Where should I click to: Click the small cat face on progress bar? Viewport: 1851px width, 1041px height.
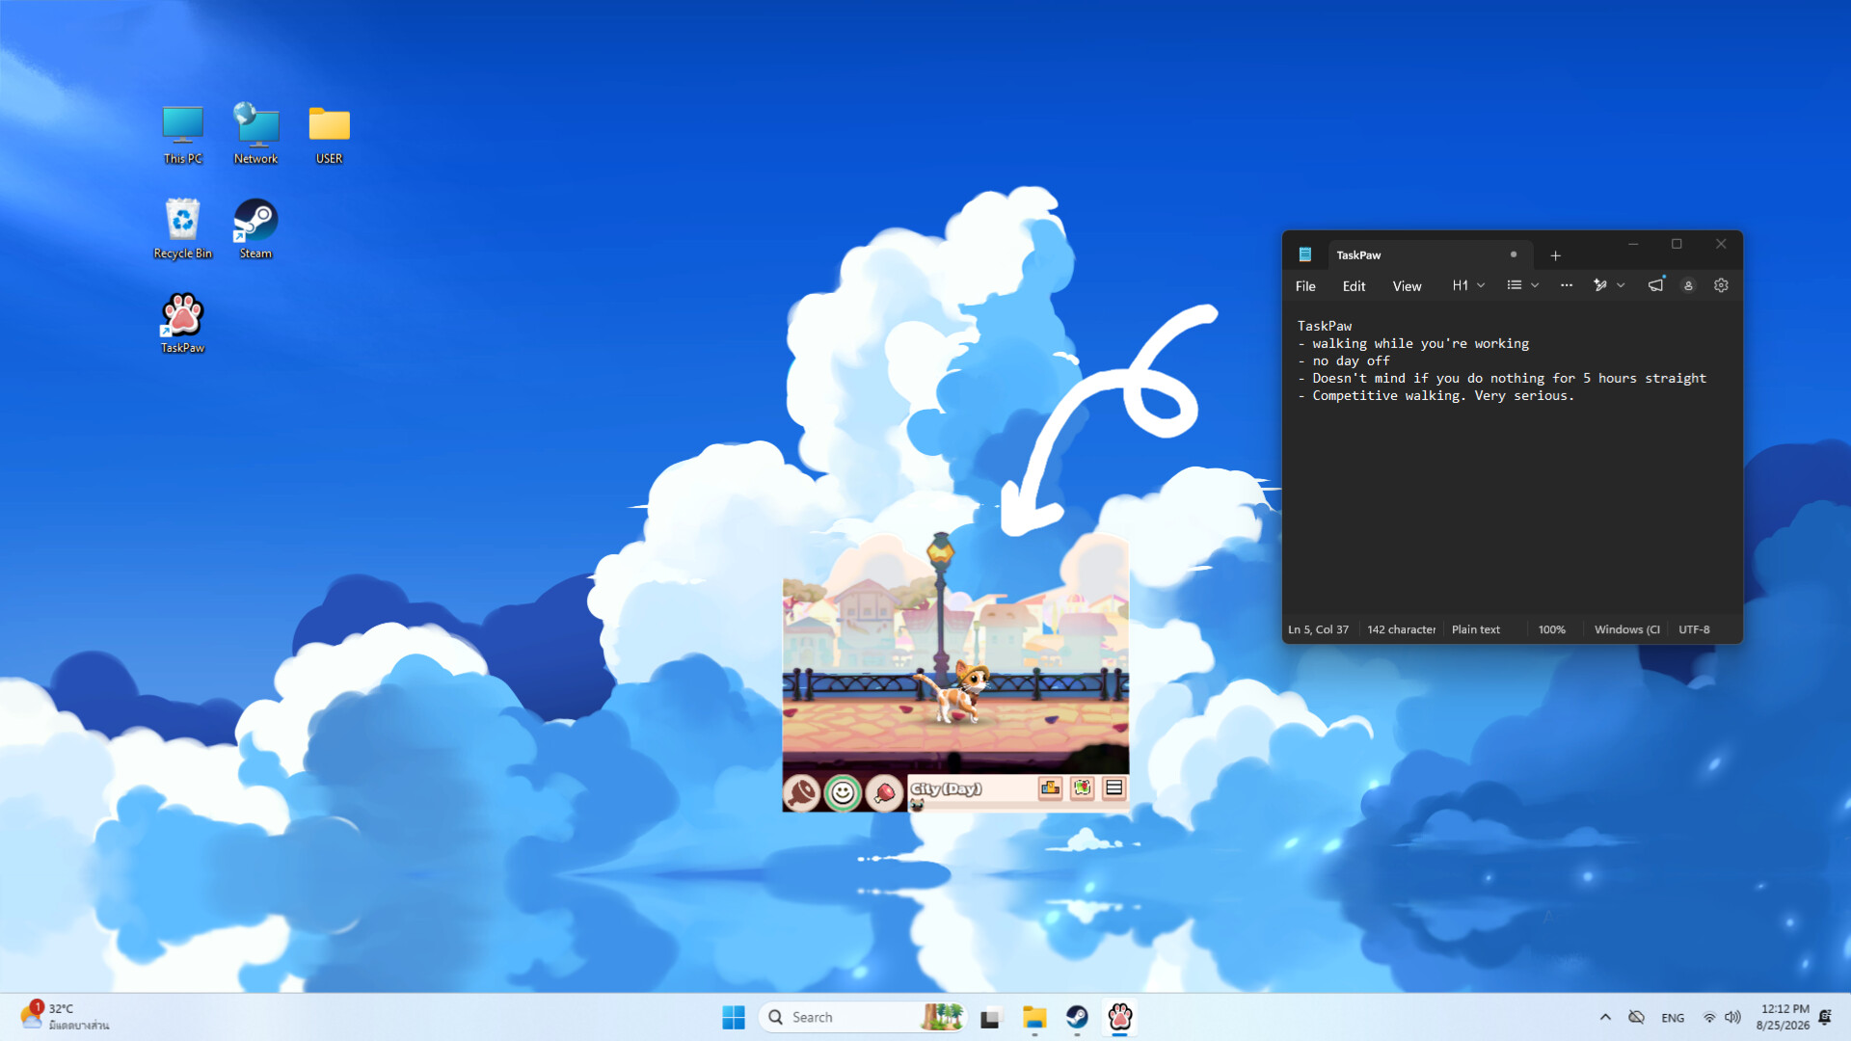(x=917, y=805)
